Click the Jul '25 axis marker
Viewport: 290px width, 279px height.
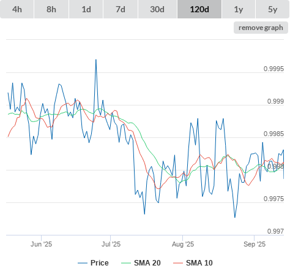(x=111, y=244)
